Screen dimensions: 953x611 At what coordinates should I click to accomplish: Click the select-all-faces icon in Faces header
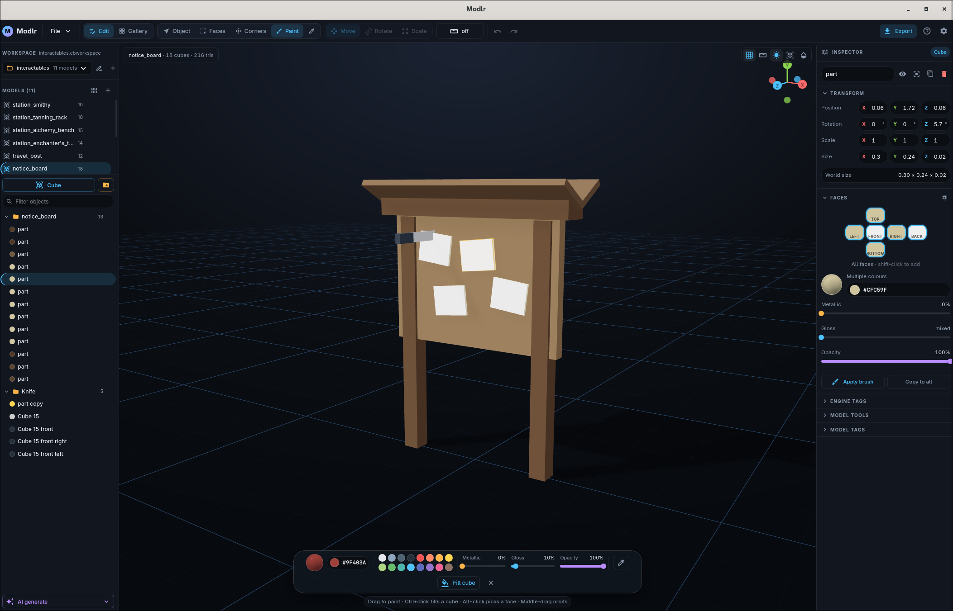pyautogui.click(x=944, y=198)
